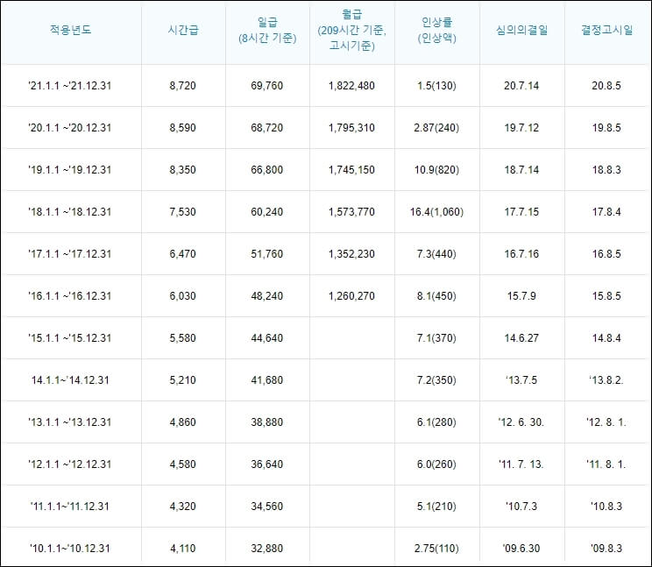Screen dimensions: 652x567
Task: Click daily wage value 69,760
Action: click(267, 86)
